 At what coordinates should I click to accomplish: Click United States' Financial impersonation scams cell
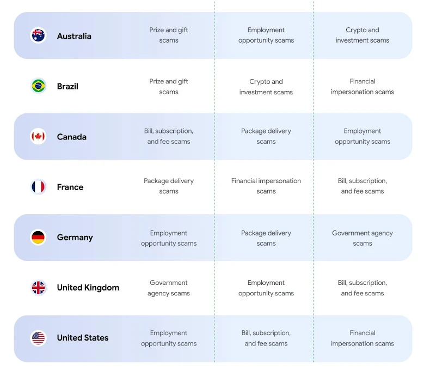363,338
